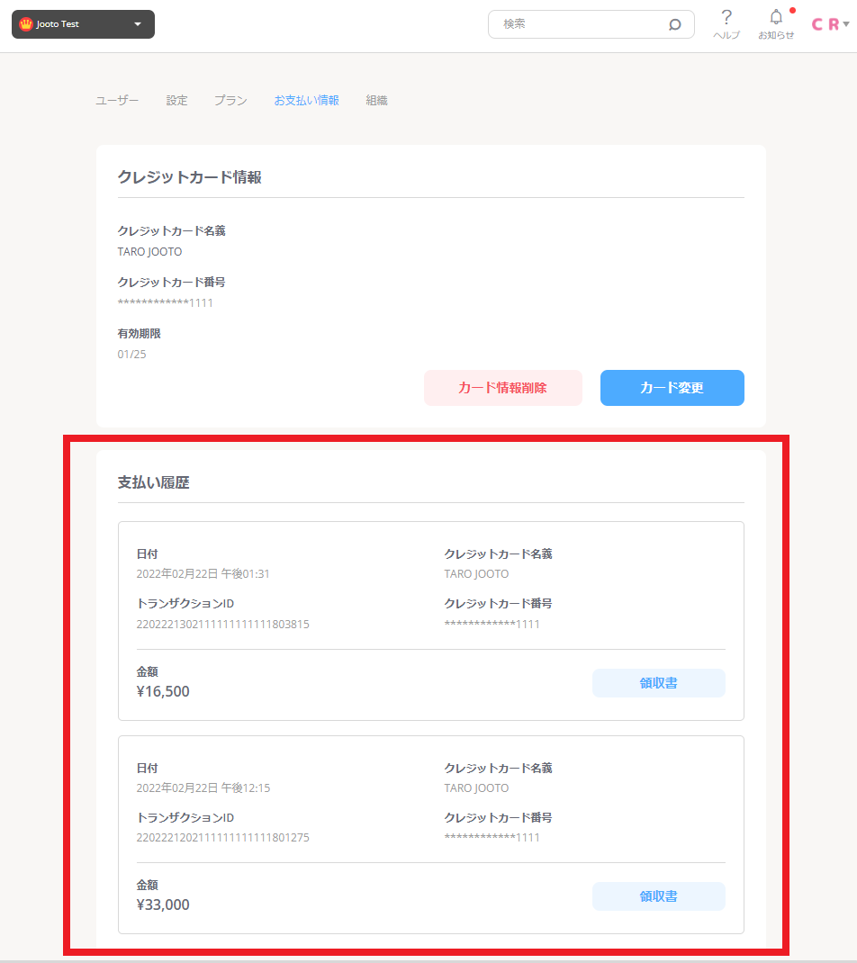
Task: Open 領収書 for the ¥33,000 payment
Action: (658, 896)
